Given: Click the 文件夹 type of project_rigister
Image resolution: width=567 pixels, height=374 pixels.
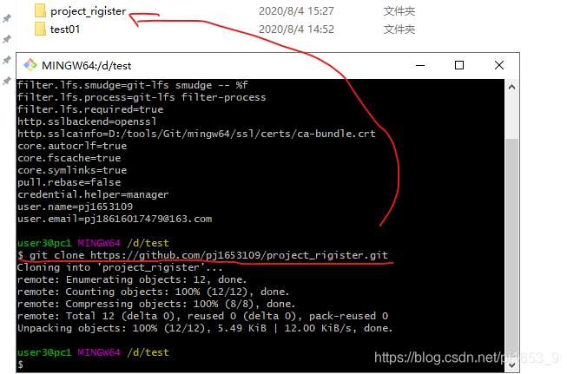Looking at the screenshot, I should [x=399, y=10].
